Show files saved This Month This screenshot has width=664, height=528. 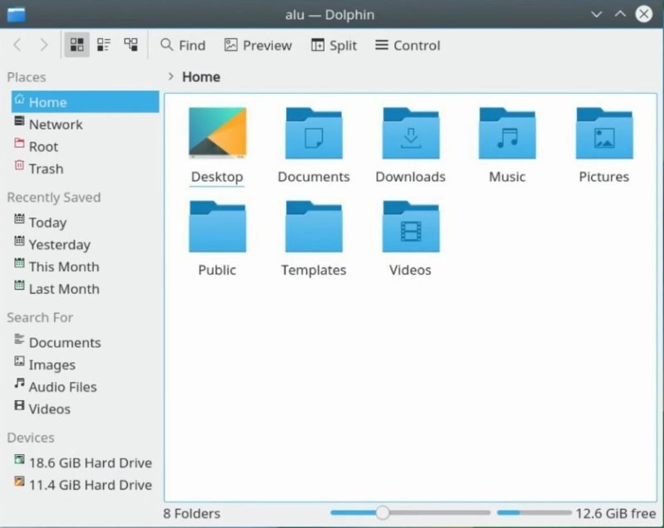[x=85, y=266]
